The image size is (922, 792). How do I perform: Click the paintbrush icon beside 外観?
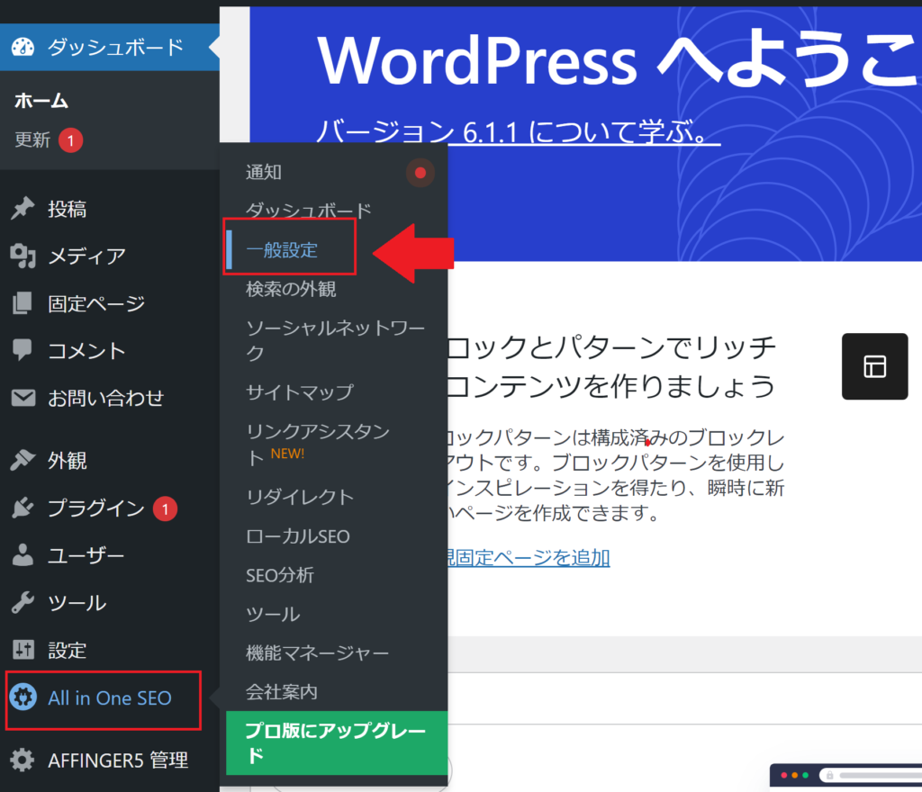coord(23,460)
